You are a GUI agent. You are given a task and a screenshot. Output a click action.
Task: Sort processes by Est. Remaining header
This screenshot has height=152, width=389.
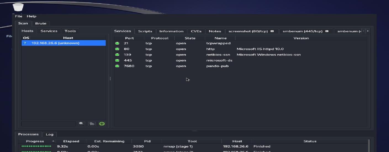(109, 141)
